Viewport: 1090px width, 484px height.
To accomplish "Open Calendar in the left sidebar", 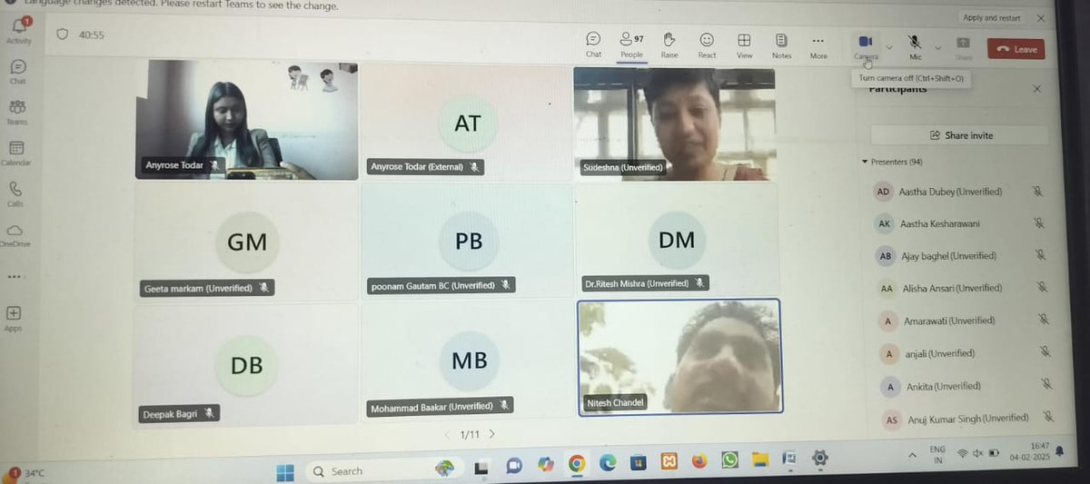I will pyautogui.click(x=16, y=153).
